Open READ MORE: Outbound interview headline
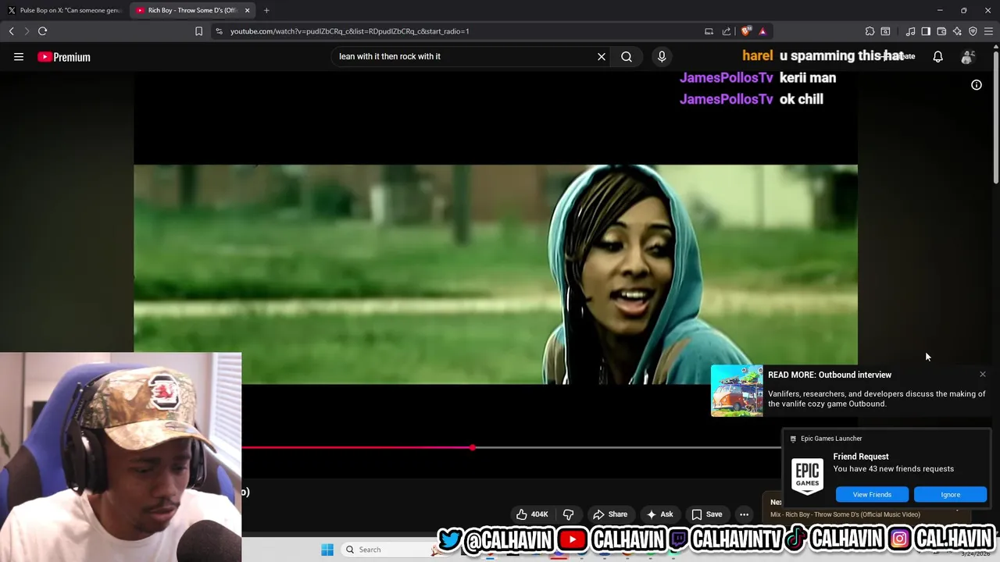 pyautogui.click(x=830, y=375)
